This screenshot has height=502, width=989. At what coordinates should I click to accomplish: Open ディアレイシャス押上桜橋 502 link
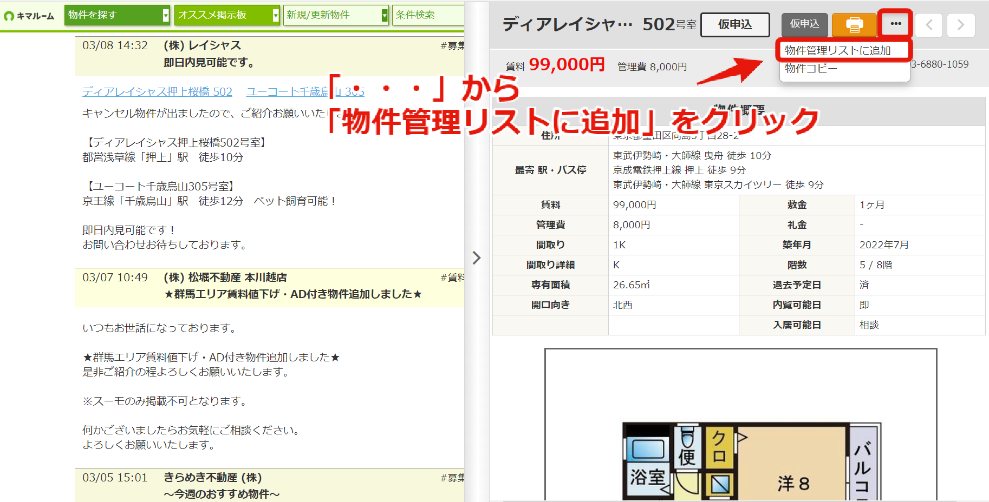[x=157, y=92]
